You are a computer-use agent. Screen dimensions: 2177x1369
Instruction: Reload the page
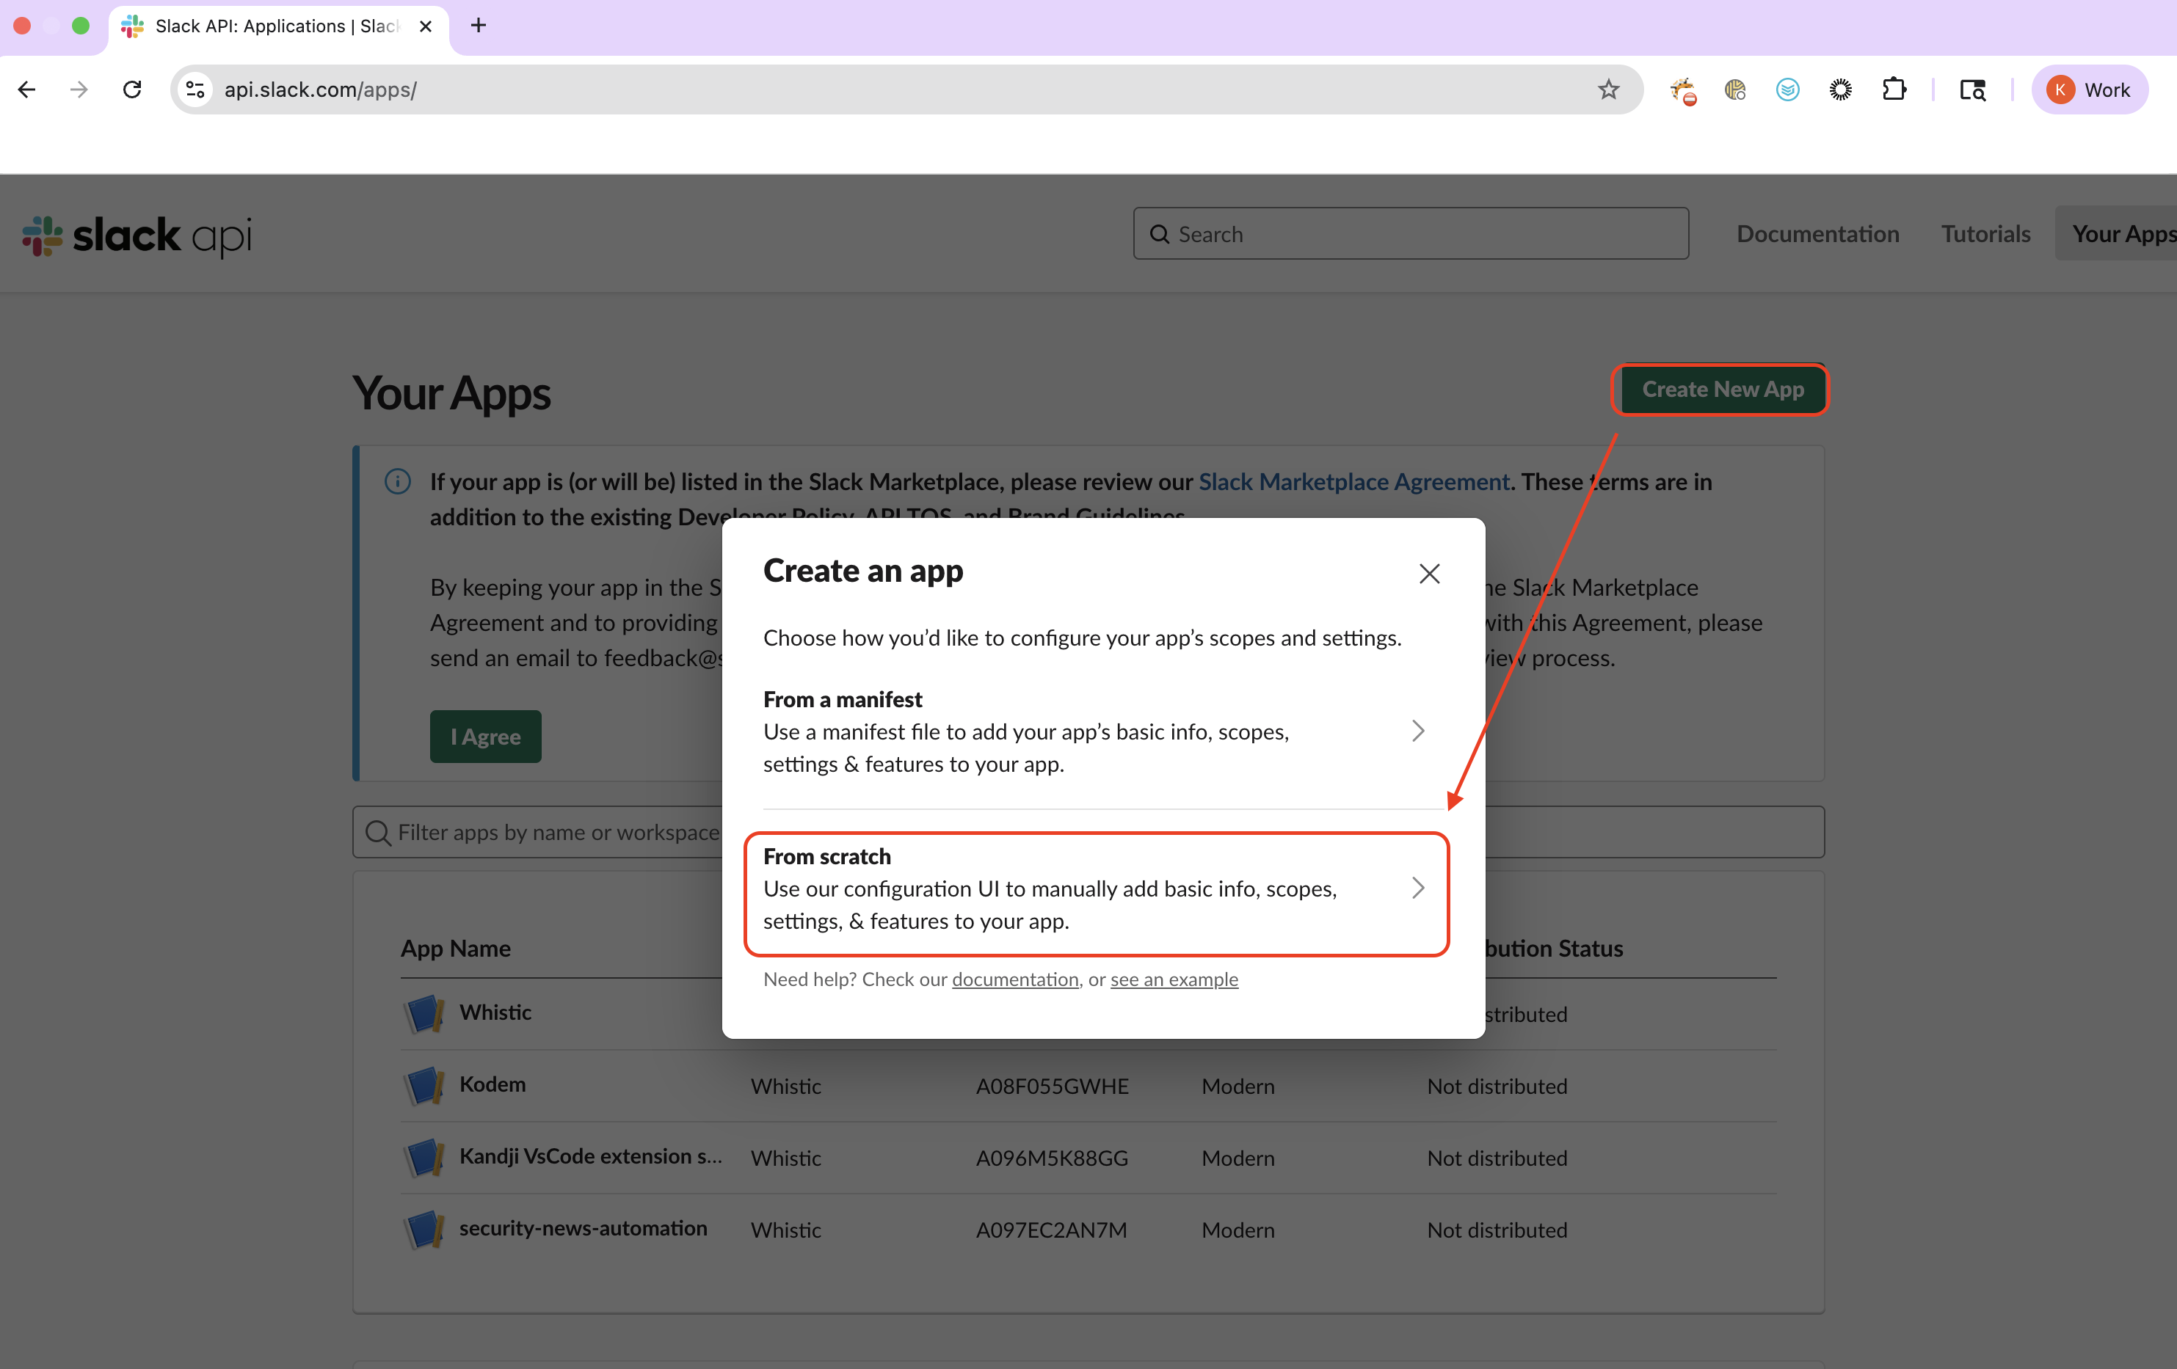(x=132, y=90)
